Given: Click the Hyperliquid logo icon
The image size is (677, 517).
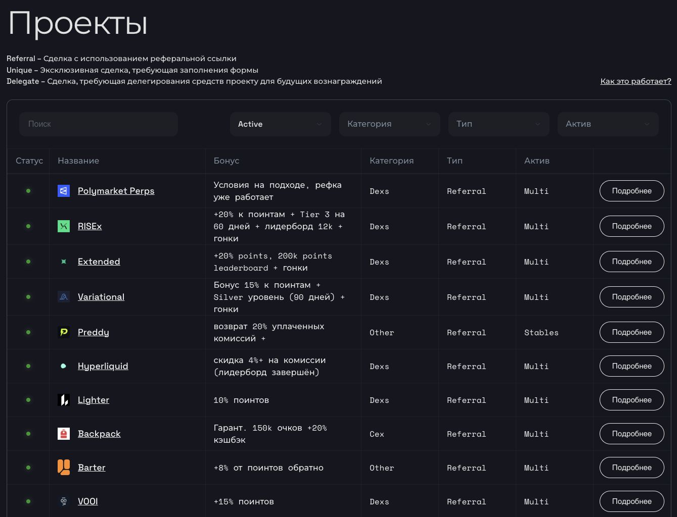Looking at the screenshot, I should click(x=64, y=366).
